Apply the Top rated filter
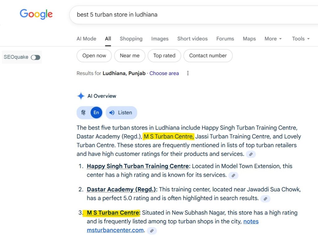Image resolution: width=318 pixels, height=235 pixels. pos(164,55)
